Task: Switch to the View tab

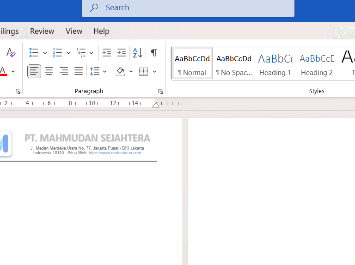Action: click(74, 31)
